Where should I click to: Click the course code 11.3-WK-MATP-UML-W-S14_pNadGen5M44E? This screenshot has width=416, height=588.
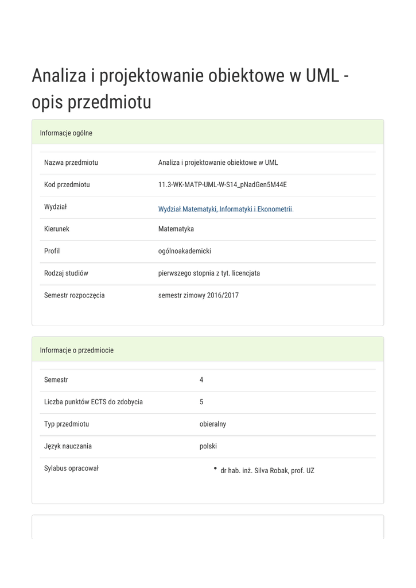coord(222,185)
